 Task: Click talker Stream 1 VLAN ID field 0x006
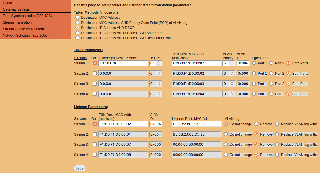[243, 63]
